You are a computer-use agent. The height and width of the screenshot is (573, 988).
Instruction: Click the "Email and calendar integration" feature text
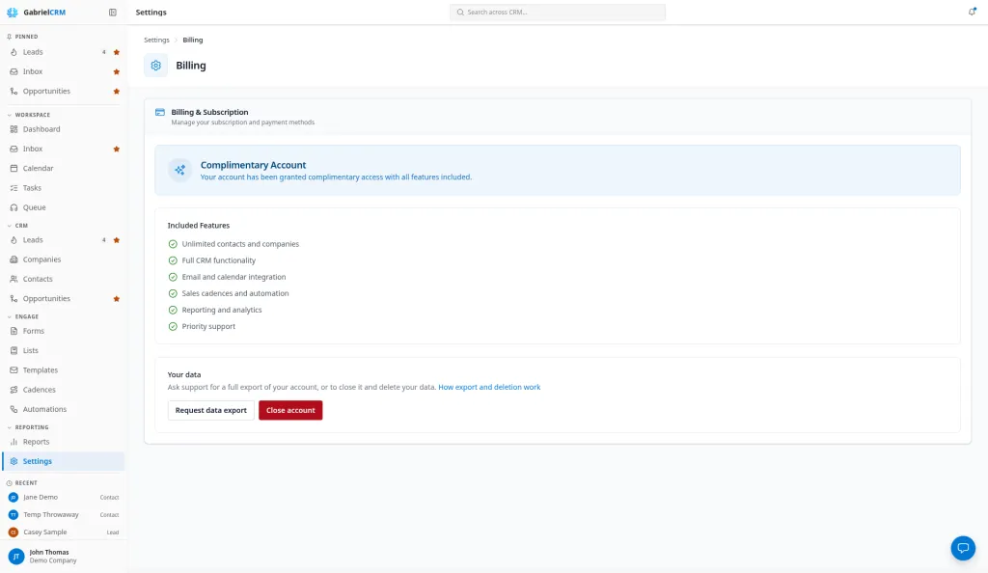click(233, 277)
